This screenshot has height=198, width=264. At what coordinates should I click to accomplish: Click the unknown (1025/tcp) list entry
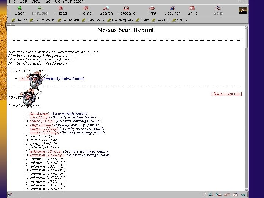(47, 189)
